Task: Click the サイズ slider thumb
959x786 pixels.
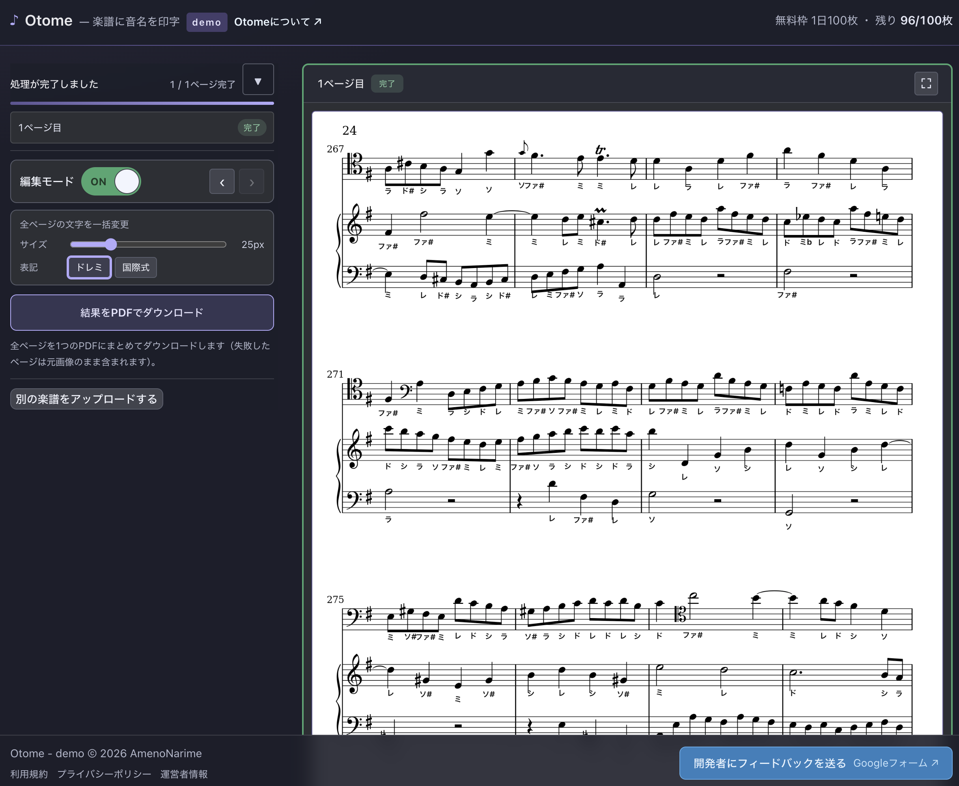Action: (111, 244)
